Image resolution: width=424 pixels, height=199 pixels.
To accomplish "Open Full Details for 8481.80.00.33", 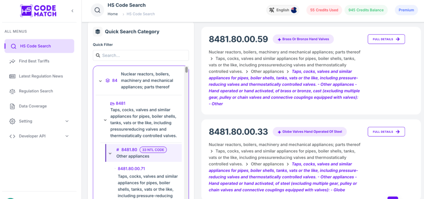I will coord(386,132).
